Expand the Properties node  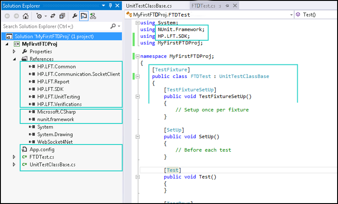coord(14,51)
